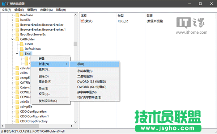This screenshot has width=217, height=134.
Task: Choose 可扩充字符串值(E) in the submenu
Action: pos(94,97)
